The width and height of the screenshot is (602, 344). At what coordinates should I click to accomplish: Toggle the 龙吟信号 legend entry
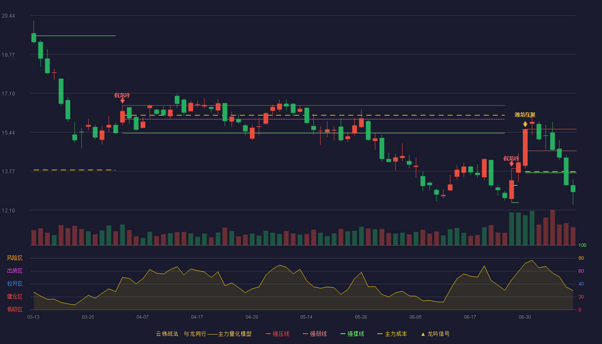point(435,334)
